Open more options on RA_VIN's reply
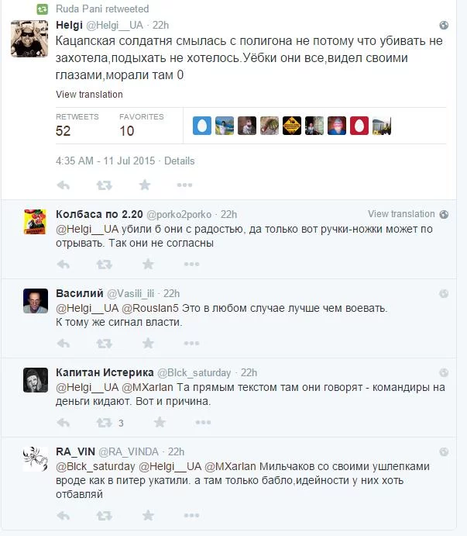The height and width of the screenshot is (536, 467). point(191,515)
